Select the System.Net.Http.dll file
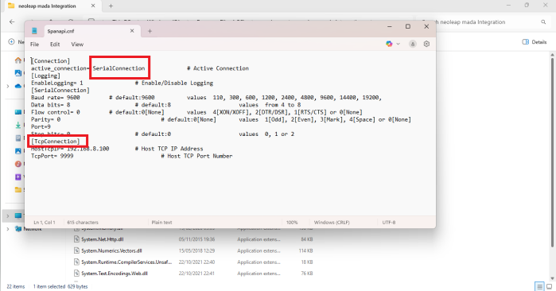 (x=102, y=239)
